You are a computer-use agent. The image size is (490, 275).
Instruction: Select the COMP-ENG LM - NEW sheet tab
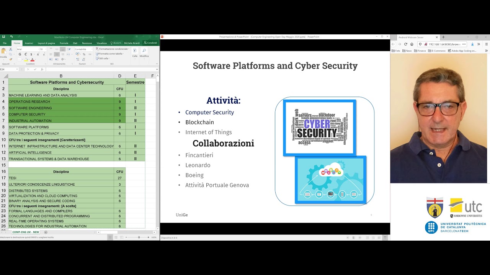click(x=25, y=232)
